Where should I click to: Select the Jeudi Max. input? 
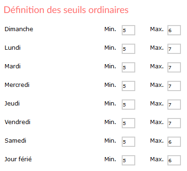(174, 105)
